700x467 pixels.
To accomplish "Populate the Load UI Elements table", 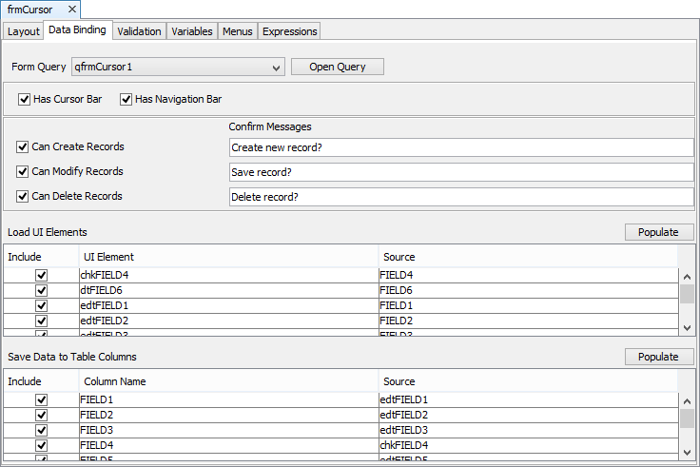I will click(658, 232).
